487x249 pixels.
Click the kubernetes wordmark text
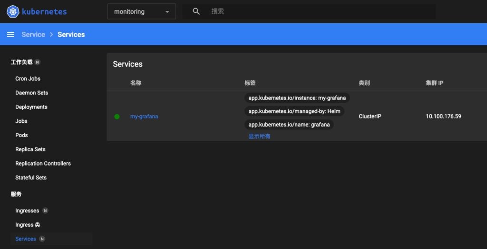[44, 12]
